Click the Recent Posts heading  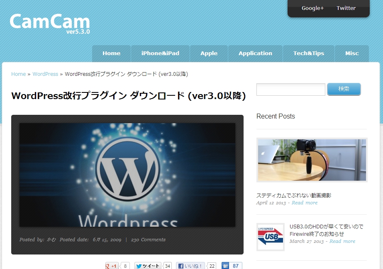click(x=276, y=116)
